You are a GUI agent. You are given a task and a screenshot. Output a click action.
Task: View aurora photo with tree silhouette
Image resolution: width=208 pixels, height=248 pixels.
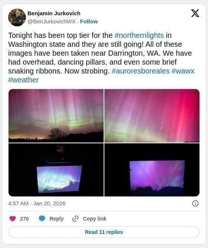click(x=56, y=116)
